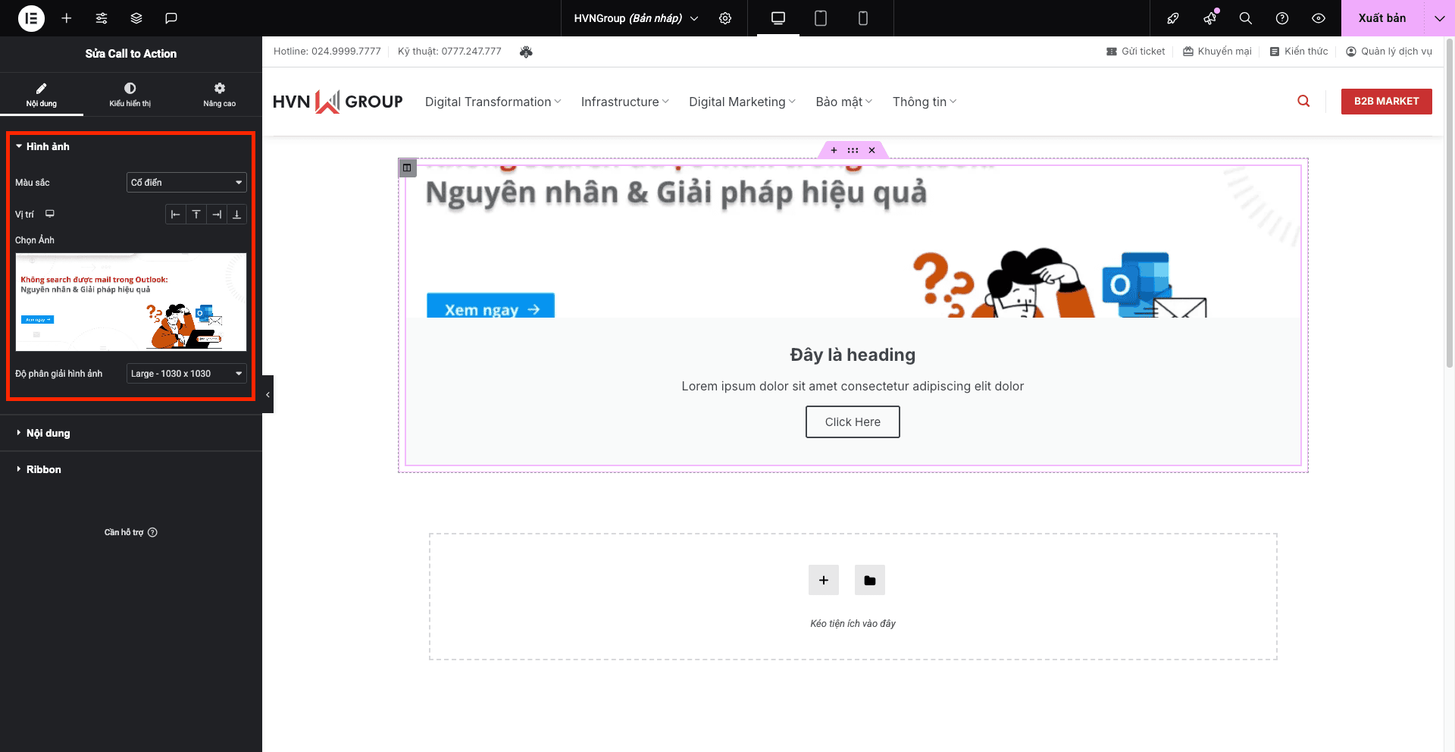Viewport: 1455px width, 752px height.
Task: Switch to the Nâng cao tab
Action: pos(218,94)
